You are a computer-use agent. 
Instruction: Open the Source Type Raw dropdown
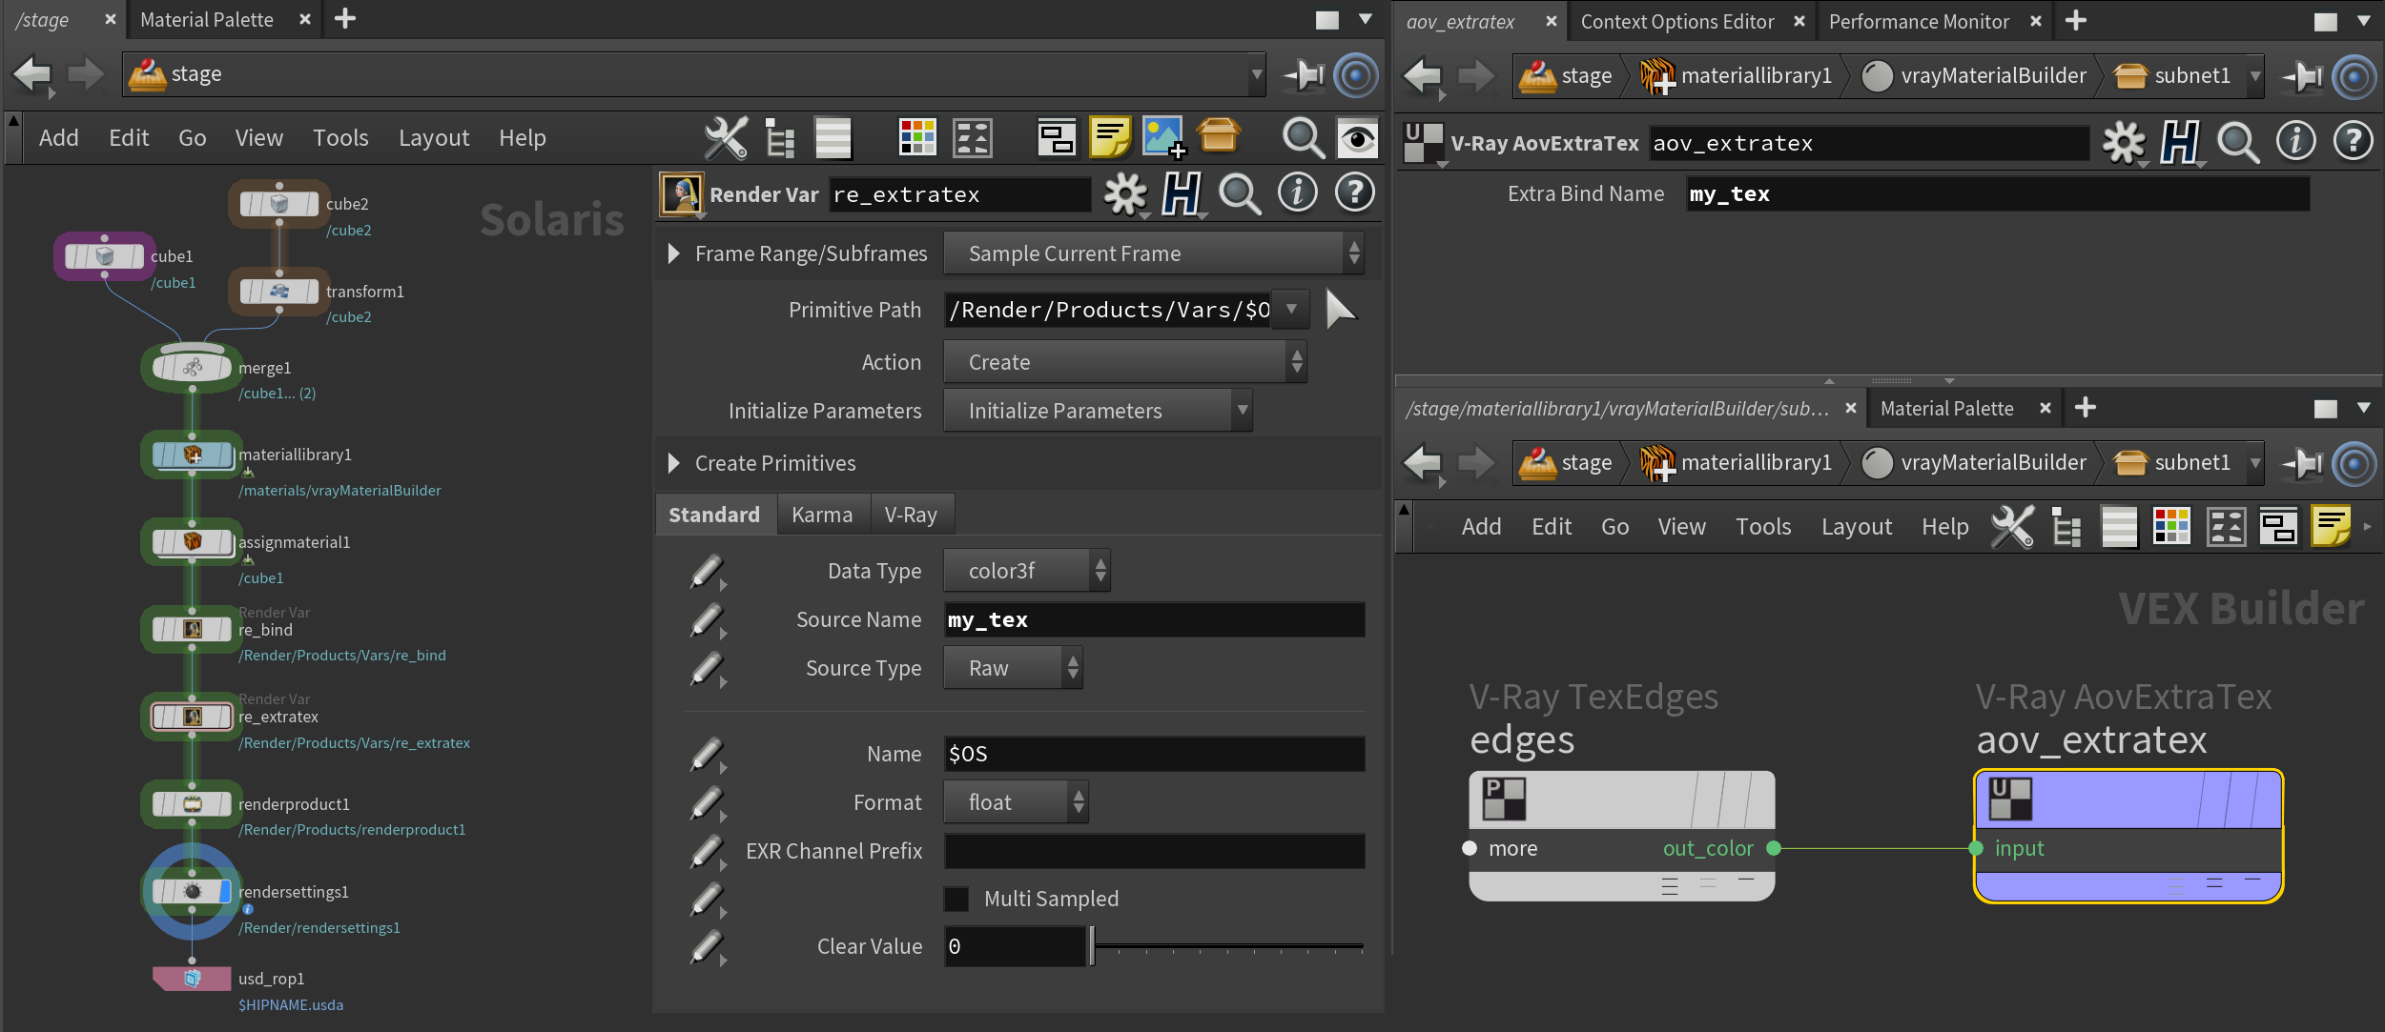click(x=1012, y=668)
